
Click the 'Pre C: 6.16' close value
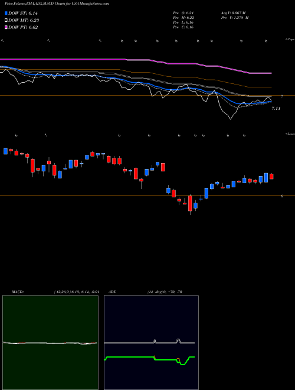click(183, 27)
